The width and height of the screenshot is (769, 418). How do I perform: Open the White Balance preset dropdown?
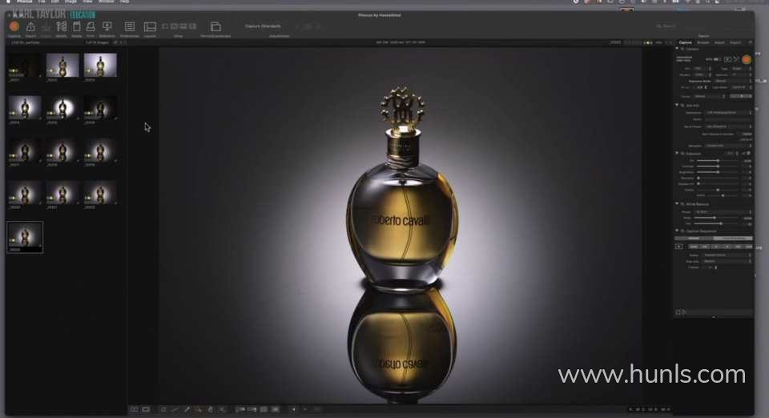point(723,211)
